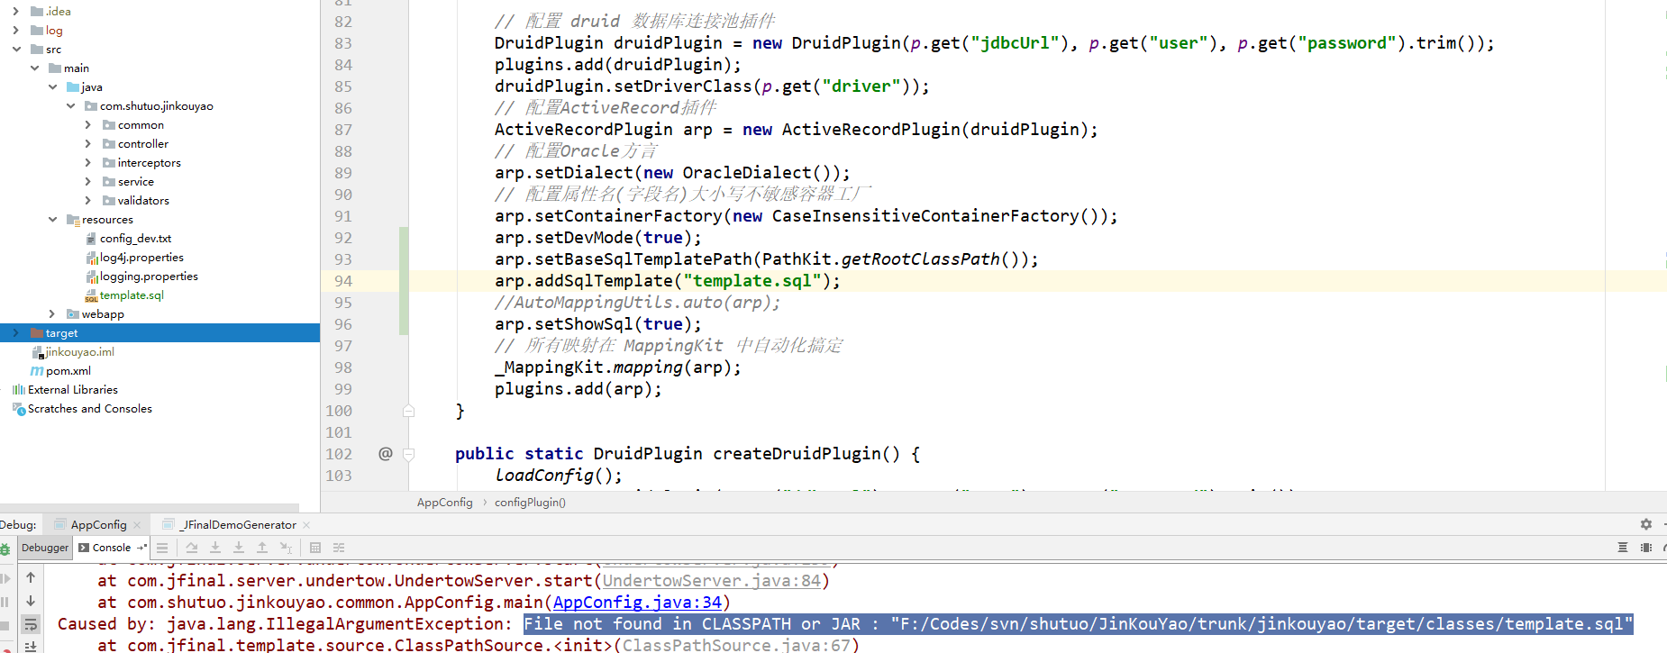Click the Resume Program icon
1667x653 pixels.
[5, 578]
